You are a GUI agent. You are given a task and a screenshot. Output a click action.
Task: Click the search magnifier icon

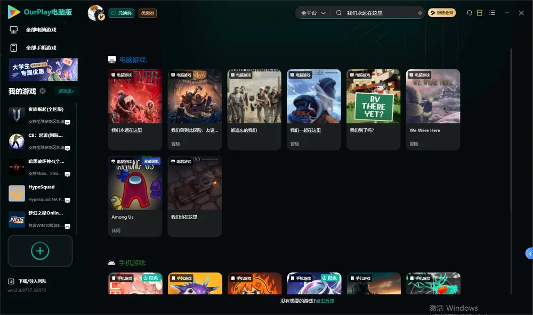coord(339,13)
